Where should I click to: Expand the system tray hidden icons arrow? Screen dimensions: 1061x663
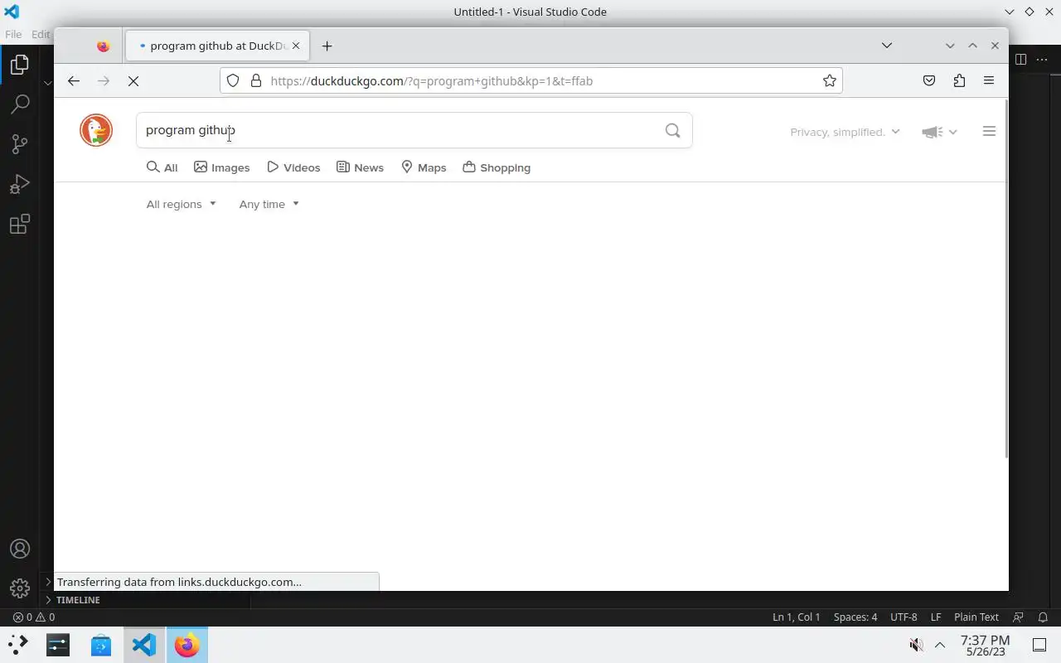click(940, 645)
